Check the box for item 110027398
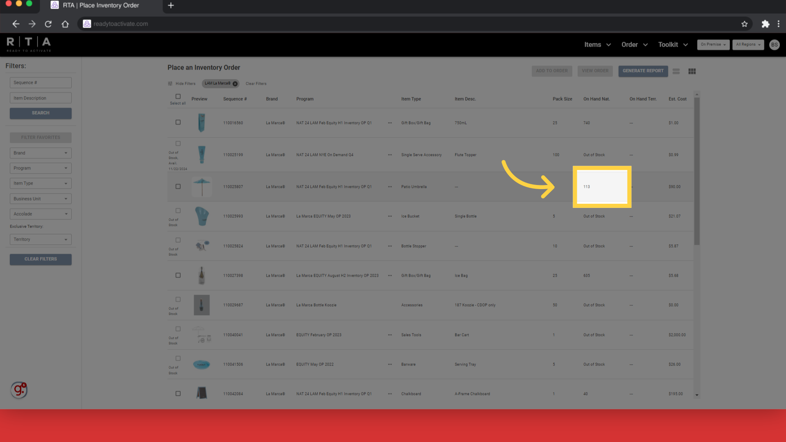Viewport: 786px width, 442px height. click(x=178, y=275)
